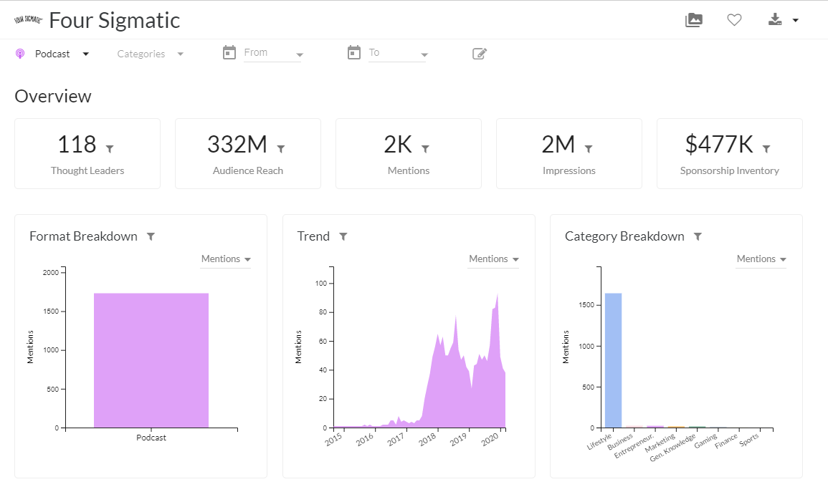Open Format Breakdown Mentions metric dropdown
The image size is (828, 492).
pos(226,259)
